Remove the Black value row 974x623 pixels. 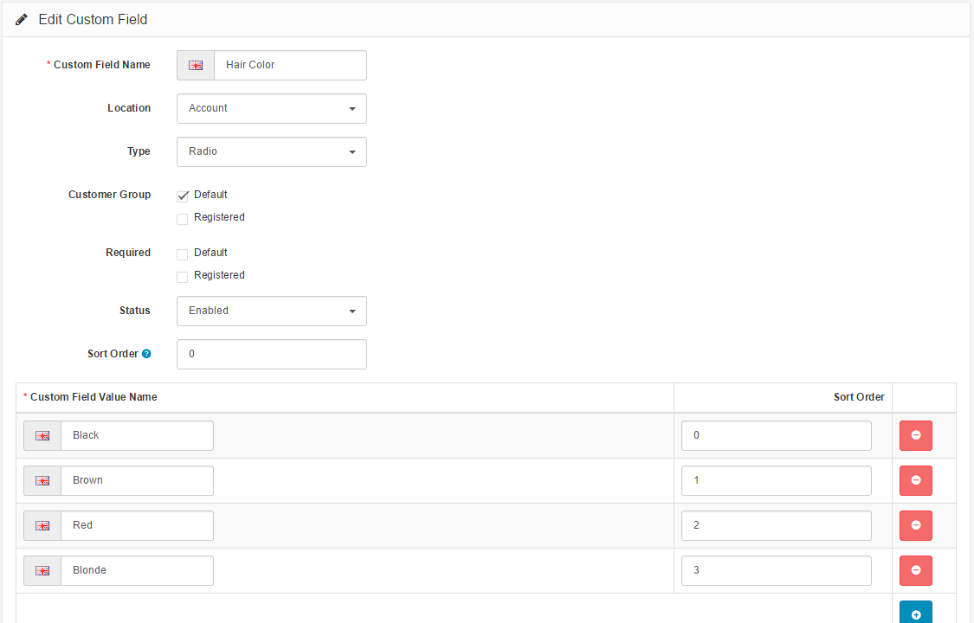click(x=916, y=435)
